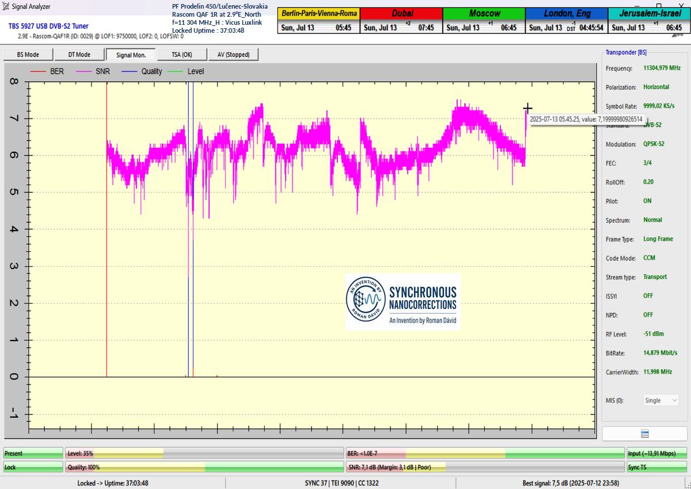Screen dimensions: 691x489
Task: Select the Signal Mon. tab
Action: click(x=131, y=55)
